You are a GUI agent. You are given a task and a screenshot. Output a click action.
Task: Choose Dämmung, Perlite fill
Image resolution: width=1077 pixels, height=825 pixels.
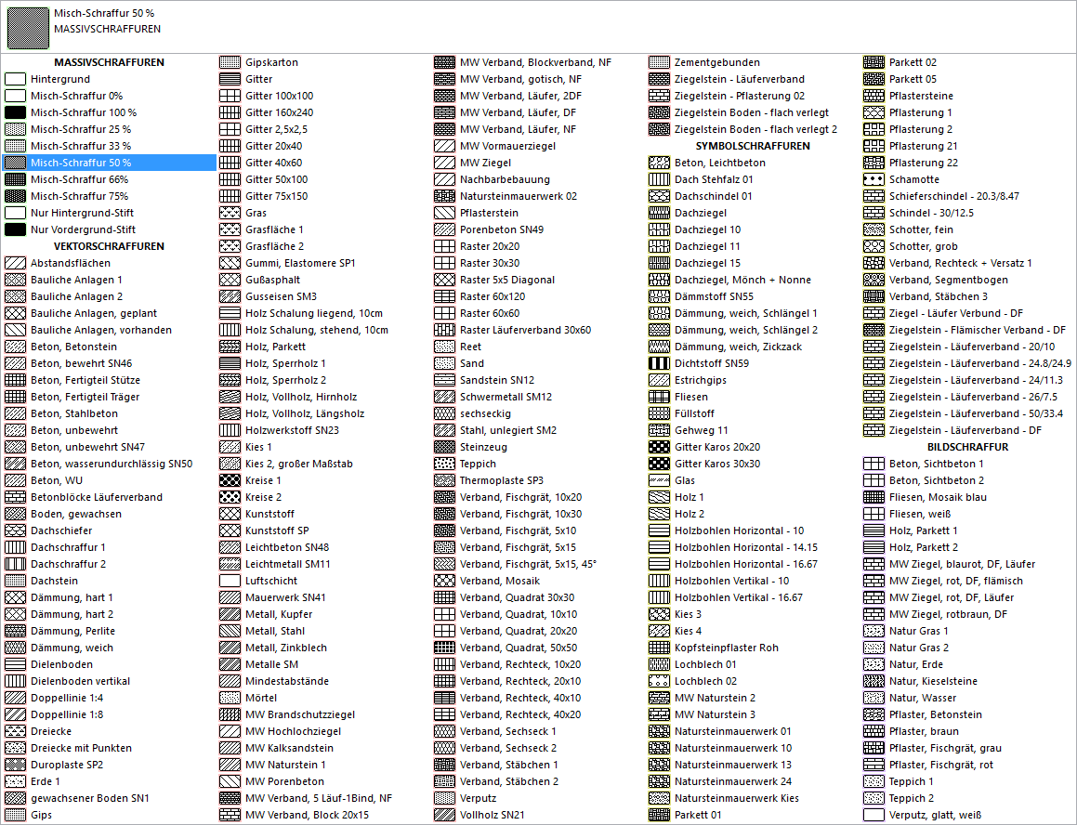pyautogui.click(x=72, y=631)
